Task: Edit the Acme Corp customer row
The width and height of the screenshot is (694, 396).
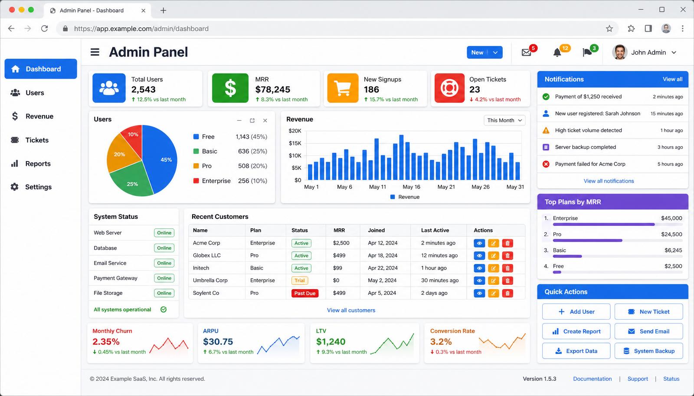Action: click(x=493, y=243)
